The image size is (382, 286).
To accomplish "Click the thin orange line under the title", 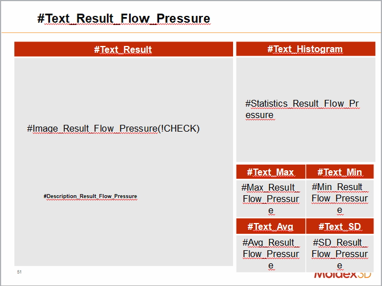I will [x=191, y=33].
